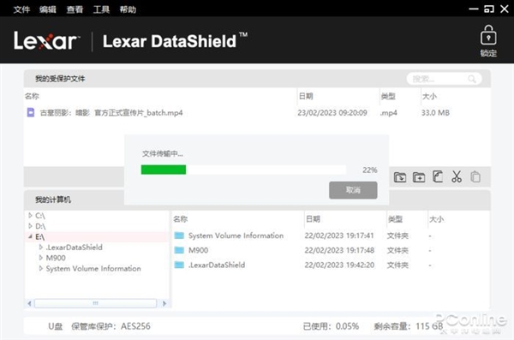Click System Volume Information folder icon in list
This screenshot has width=514, height=340.
point(179,236)
